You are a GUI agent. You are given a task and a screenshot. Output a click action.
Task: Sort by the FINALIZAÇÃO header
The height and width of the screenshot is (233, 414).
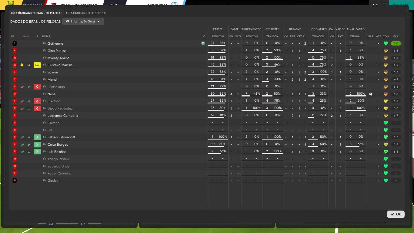[x=356, y=29]
